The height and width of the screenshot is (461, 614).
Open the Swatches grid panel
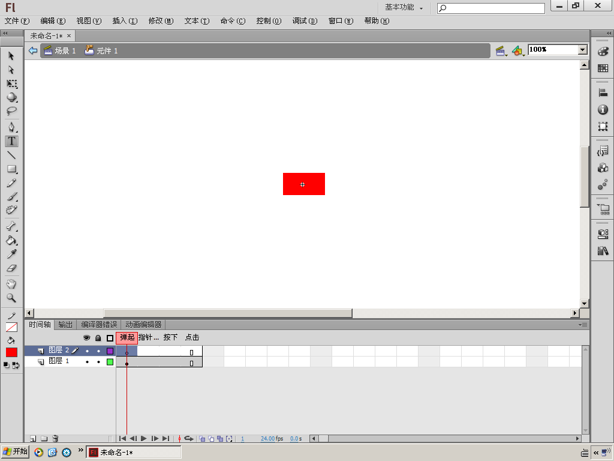(x=603, y=68)
